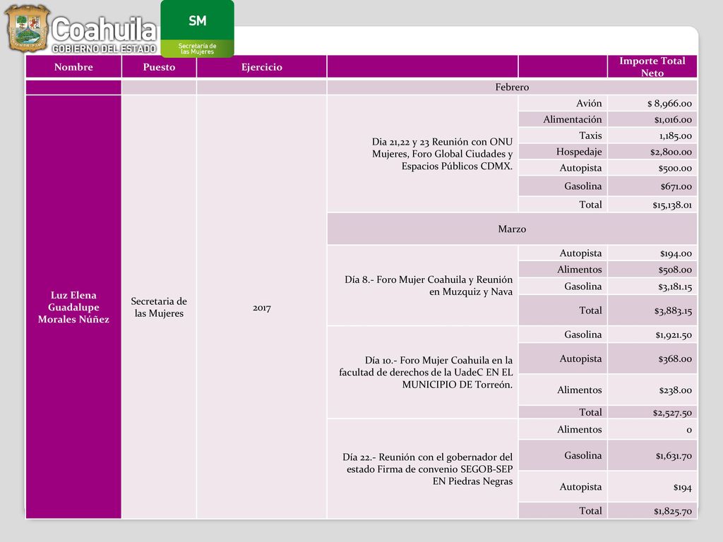Click the Gasolina label beside $1,631.70

point(582,455)
